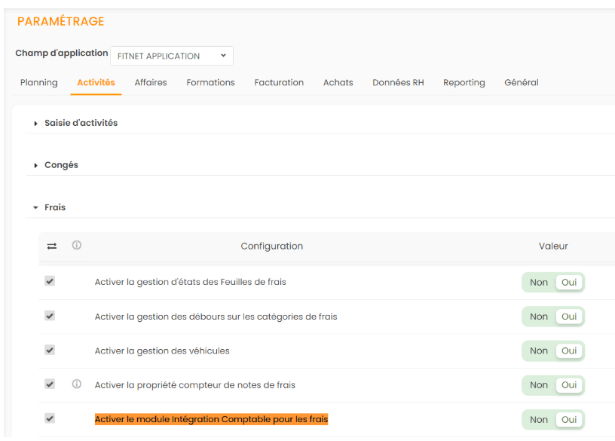Set Feuilles de frais states to Oui
Viewport: 615px width, 441px height.
click(569, 283)
